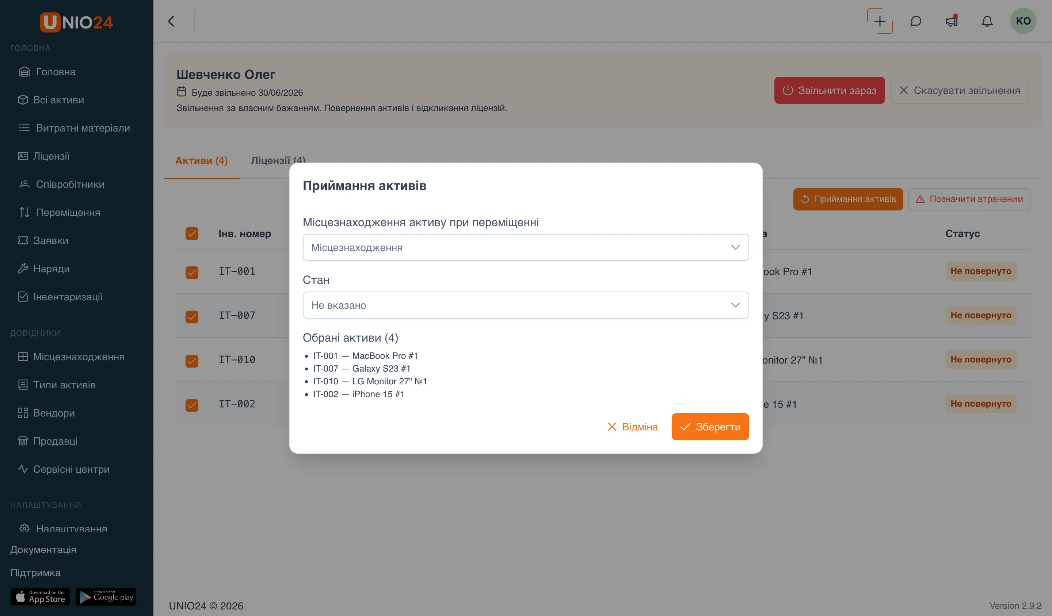This screenshot has height=616, width=1052.
Task: Open App Store download badge
Action: point(41,597)
